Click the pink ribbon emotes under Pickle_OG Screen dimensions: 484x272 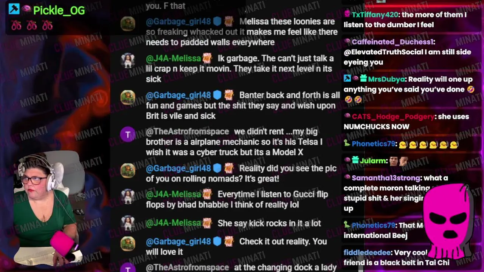click(x=32, y=25)
